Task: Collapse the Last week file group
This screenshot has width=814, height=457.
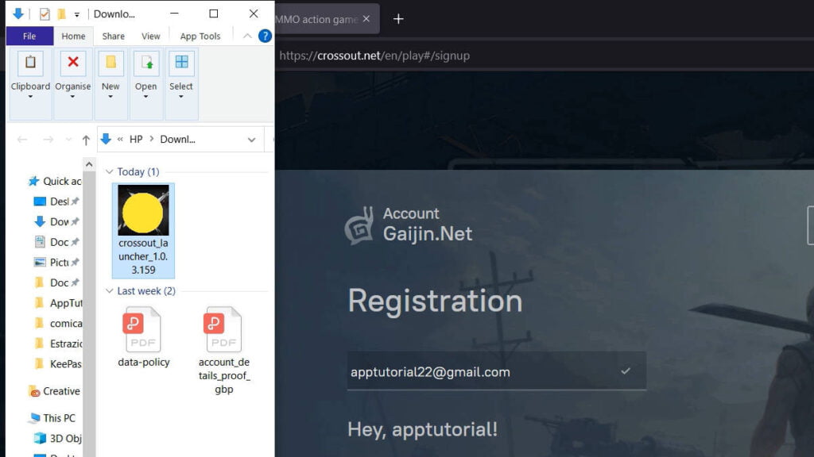Action: click(110, 291)
